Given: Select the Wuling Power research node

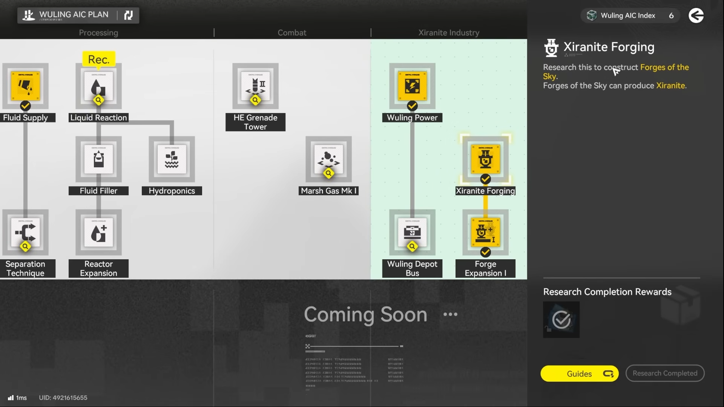Looking at the screenshot, I should [412, 86].
